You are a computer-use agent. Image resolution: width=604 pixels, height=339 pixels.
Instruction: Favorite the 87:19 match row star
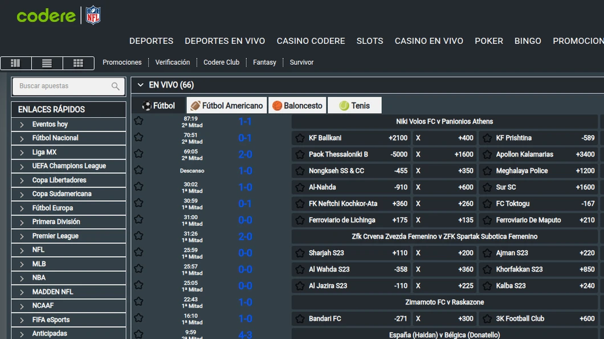click(x=138, y=121)
